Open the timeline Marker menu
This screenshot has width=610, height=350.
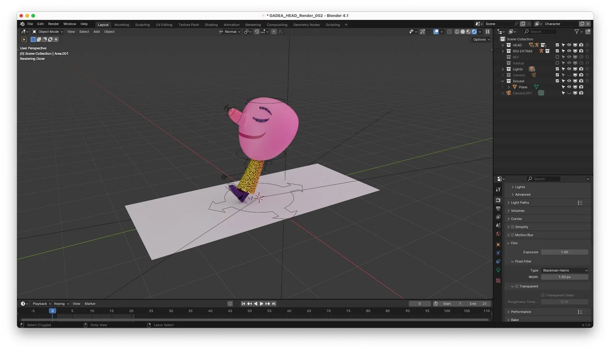(90, 304)
